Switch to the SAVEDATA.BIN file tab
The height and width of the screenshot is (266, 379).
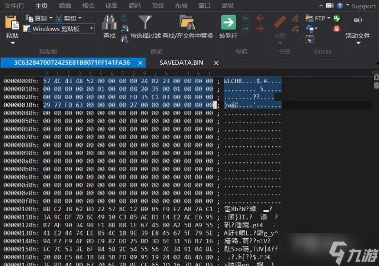pos(181,63)
